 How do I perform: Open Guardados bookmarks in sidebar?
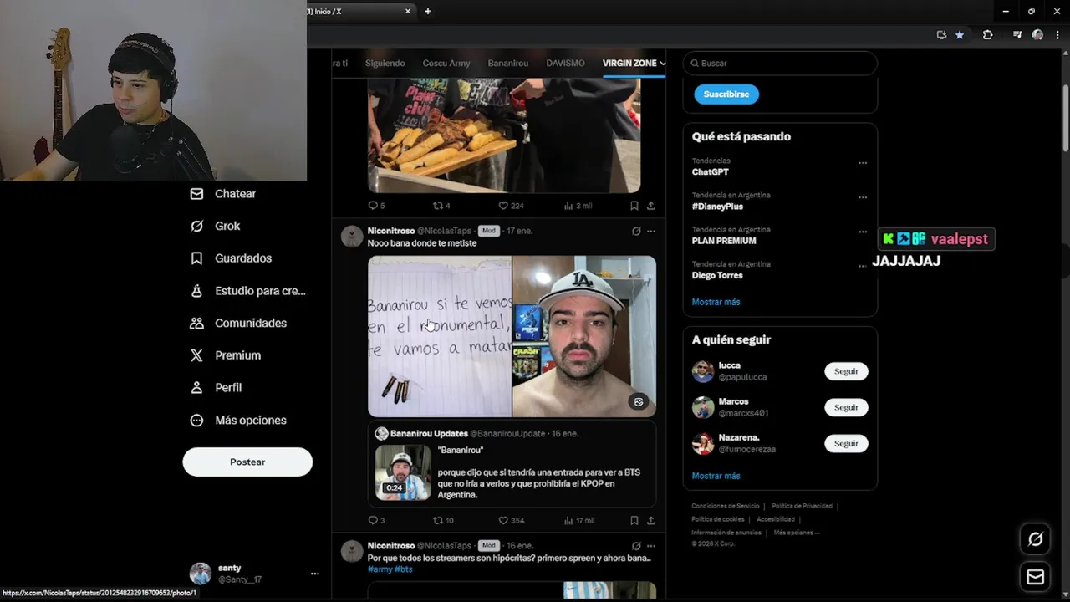point(231,258)
